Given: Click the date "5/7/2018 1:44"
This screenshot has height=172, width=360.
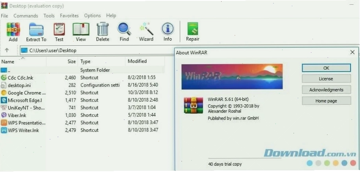Looking at the screenshot, I should (142, 115).
